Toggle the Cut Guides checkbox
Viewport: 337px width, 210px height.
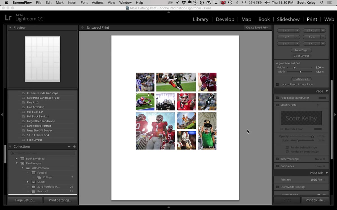coord(277,166)
